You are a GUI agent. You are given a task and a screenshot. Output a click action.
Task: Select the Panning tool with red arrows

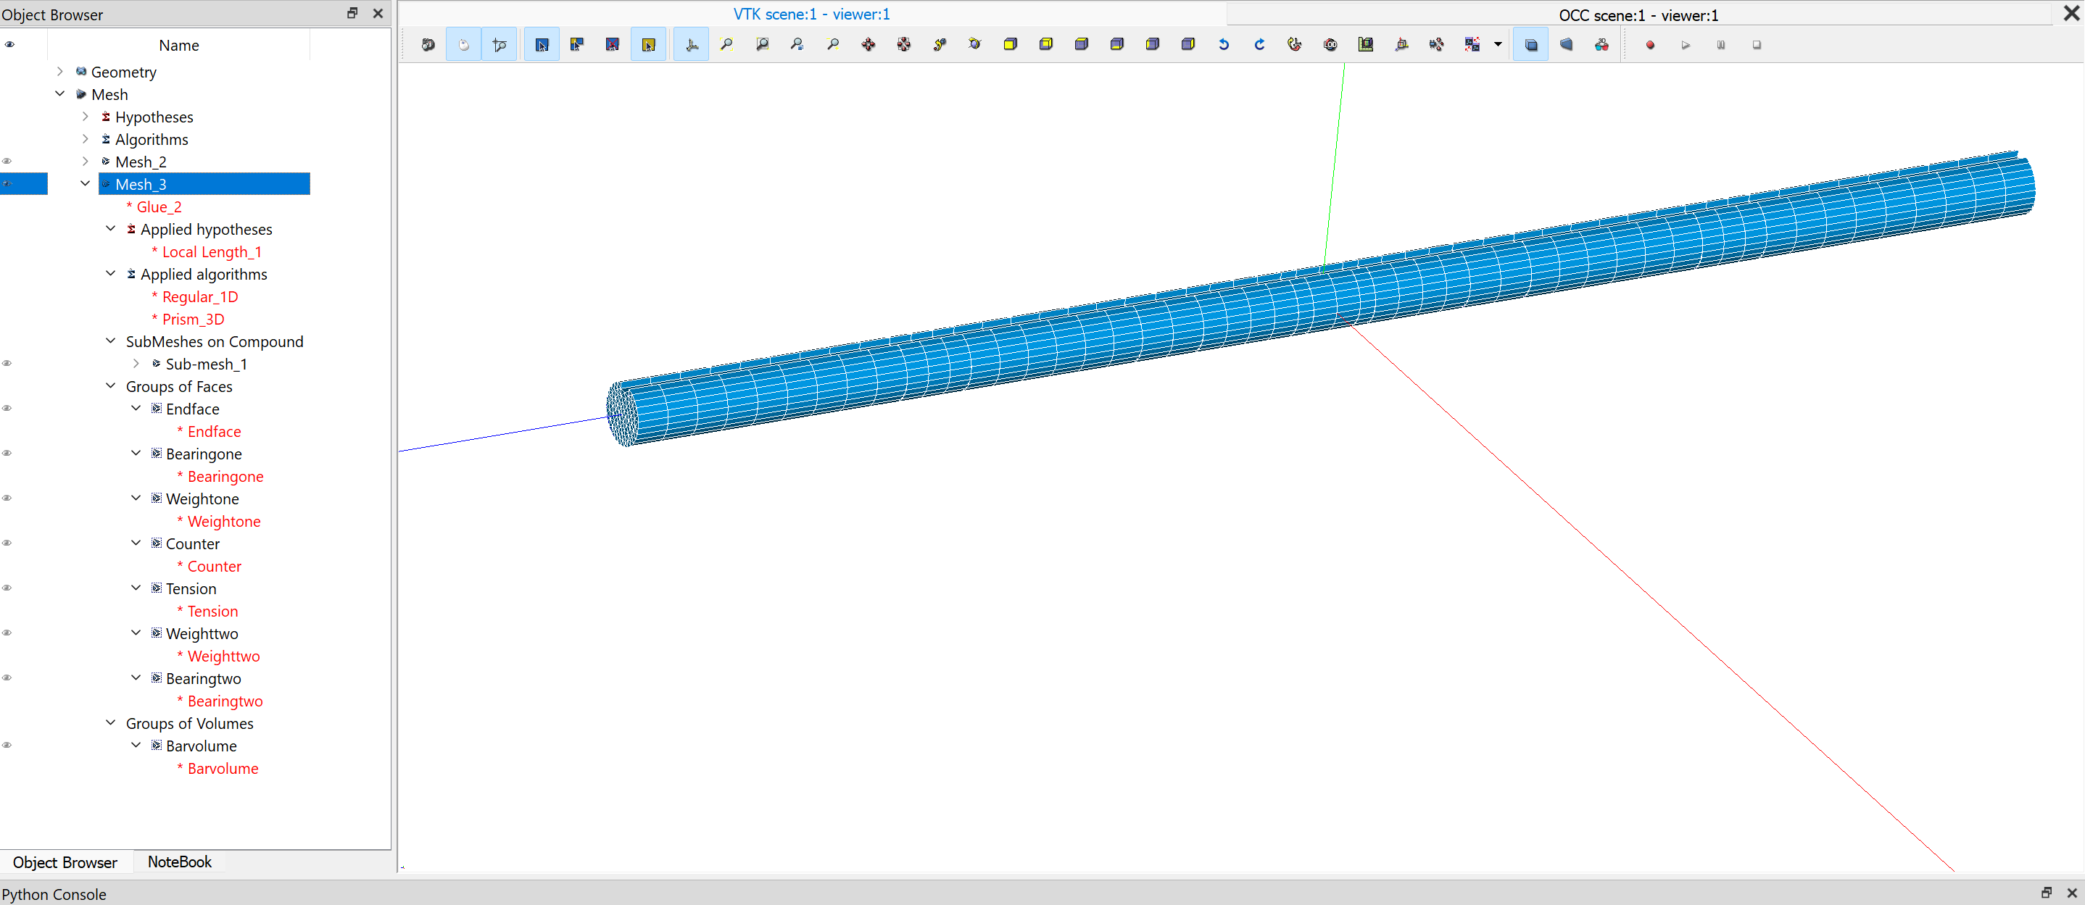tap(869, 46)
